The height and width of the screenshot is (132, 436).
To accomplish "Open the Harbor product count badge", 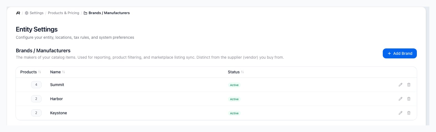I will click(36, 99).
